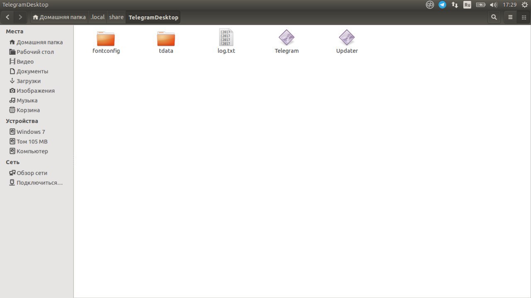Click the 17:29 clock
Image resolution: width=531 pixels, height=298 pixels.
tap(509, 5)
